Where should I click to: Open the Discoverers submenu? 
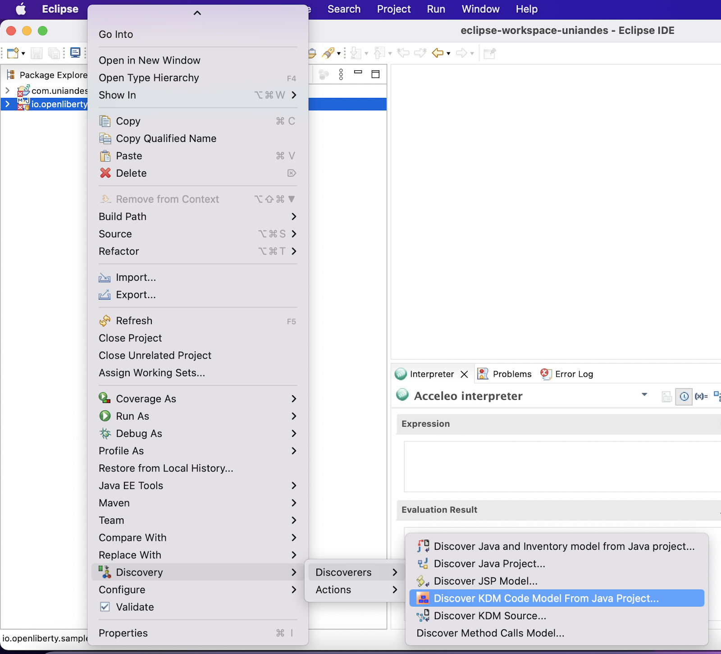point(356,572)
